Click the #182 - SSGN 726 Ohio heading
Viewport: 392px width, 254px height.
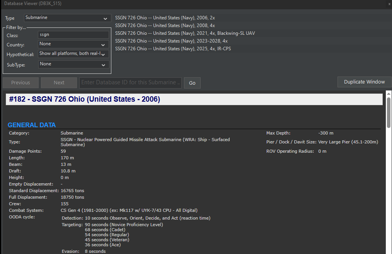(x=85, y=99)
